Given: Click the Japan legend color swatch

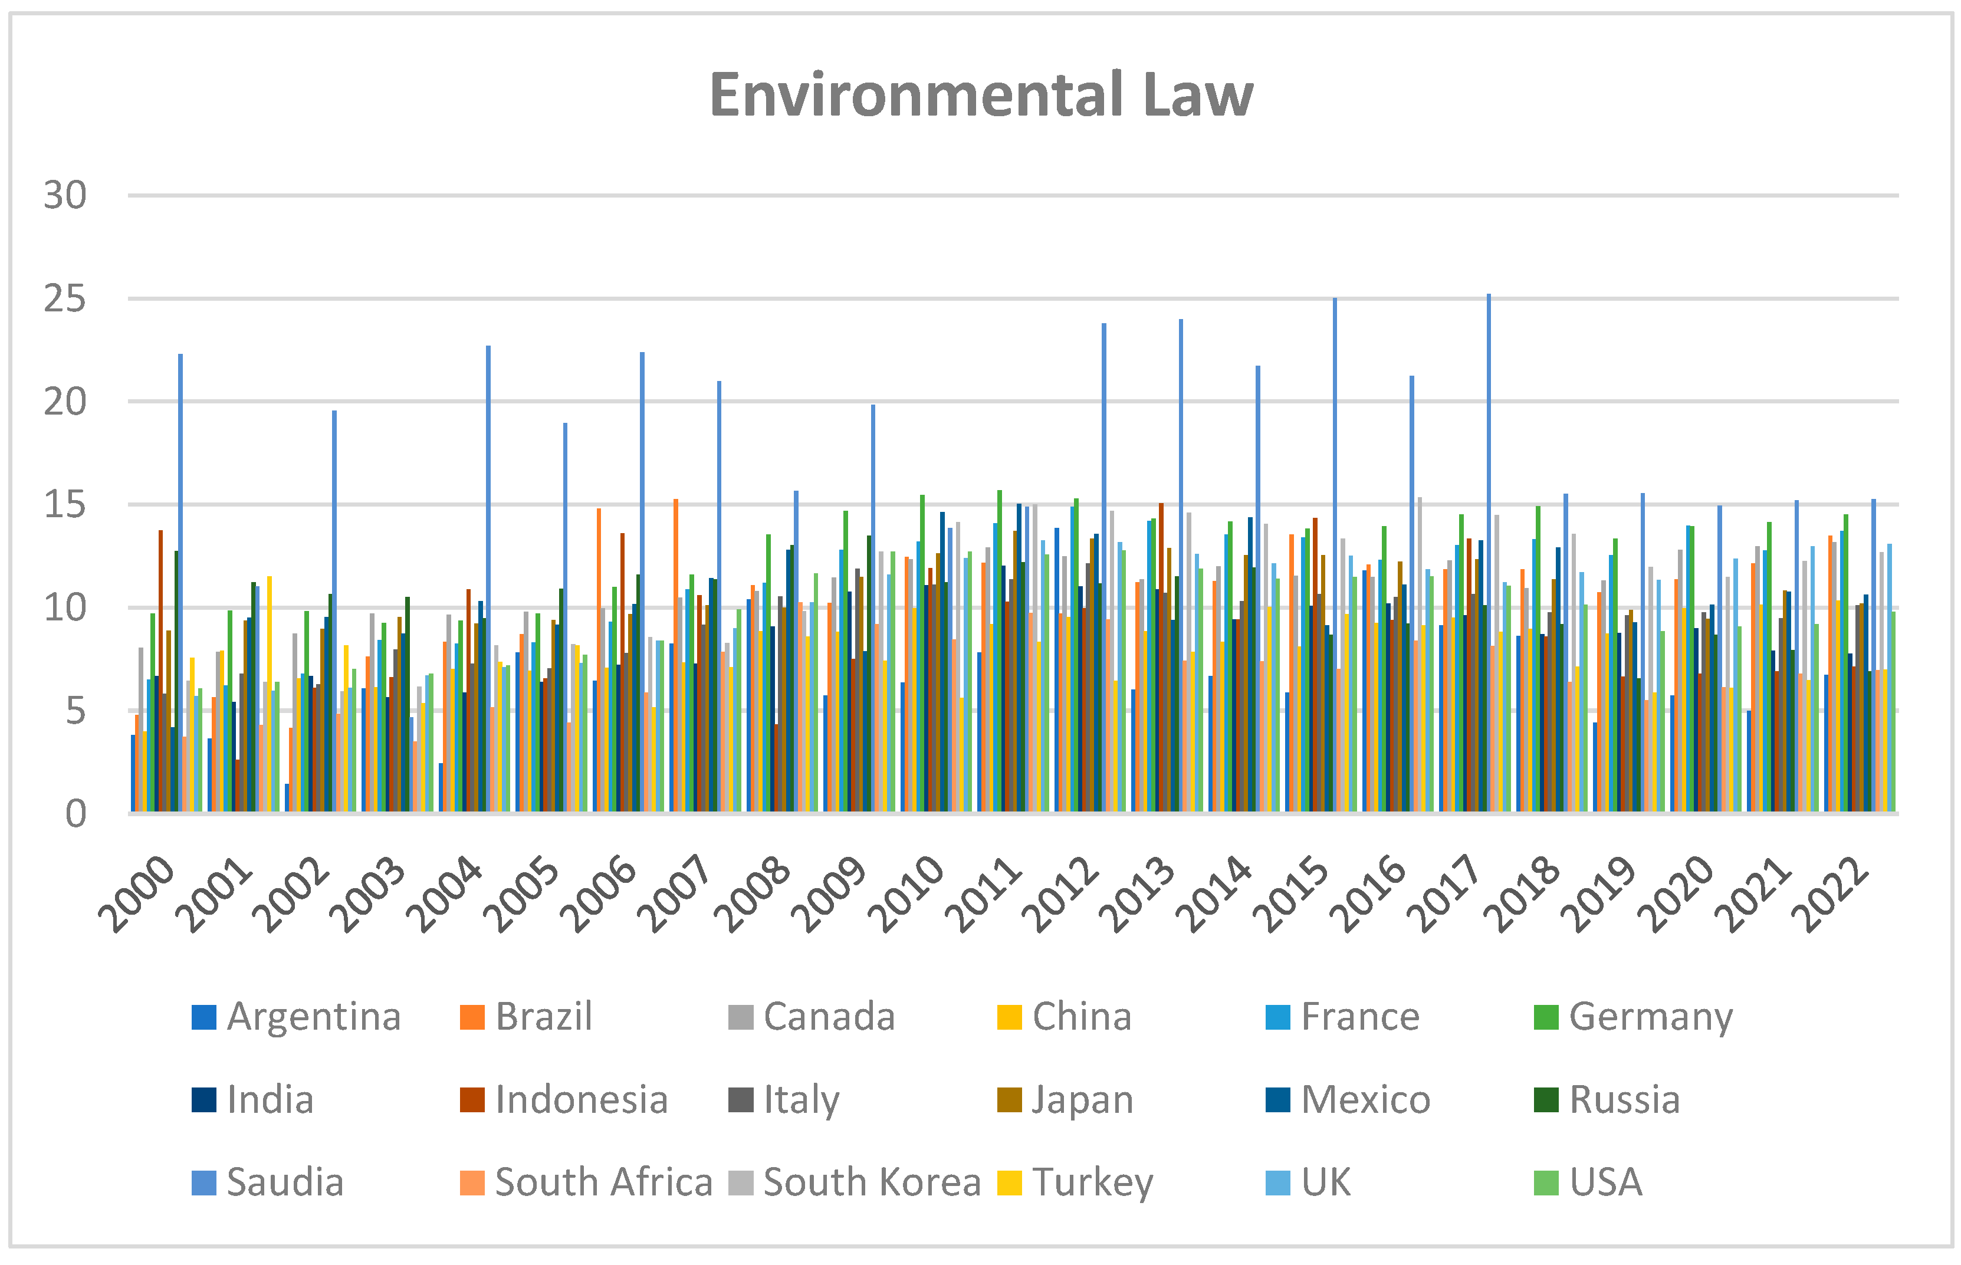Looking at the screenshot, I should click(1010, 1100).
